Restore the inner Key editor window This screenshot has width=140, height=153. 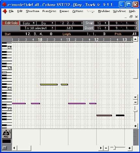[131, 17]
